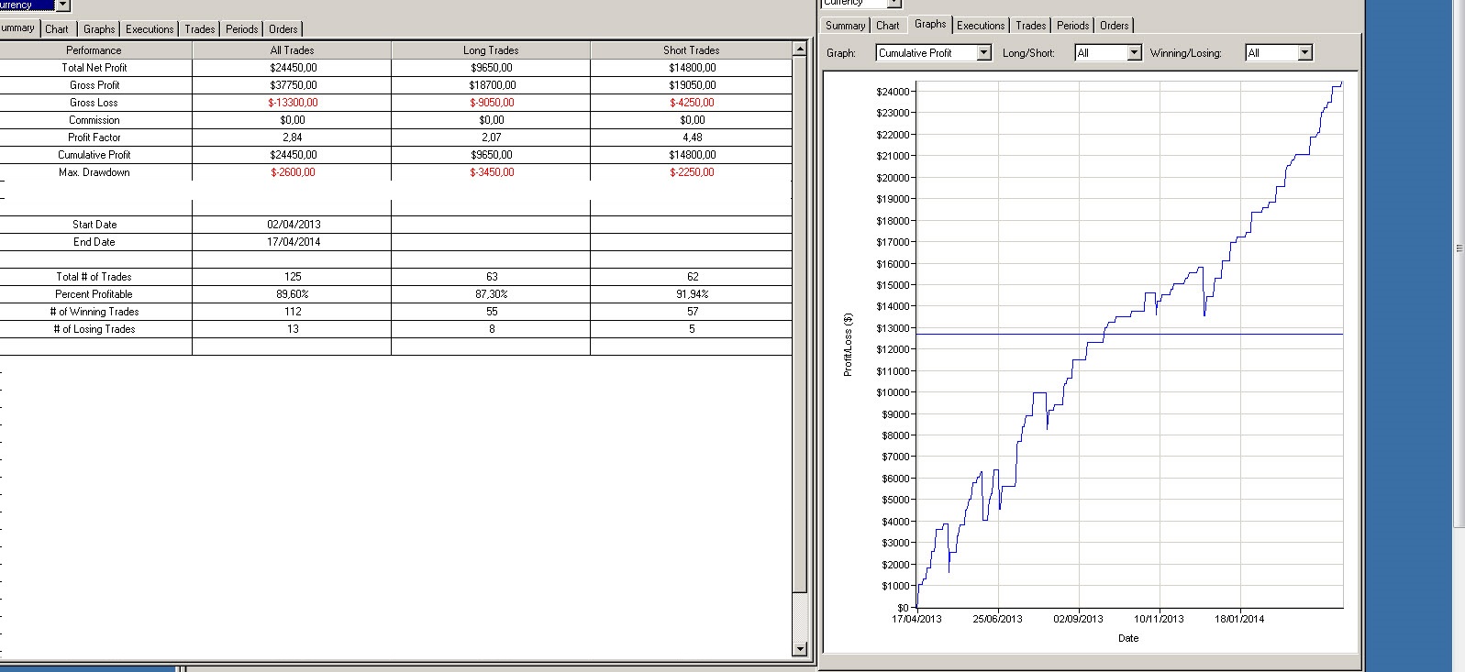Open Orders tab in the graph pane
This screenshot has height=672, width=1465.
(x=1115, y=26)
